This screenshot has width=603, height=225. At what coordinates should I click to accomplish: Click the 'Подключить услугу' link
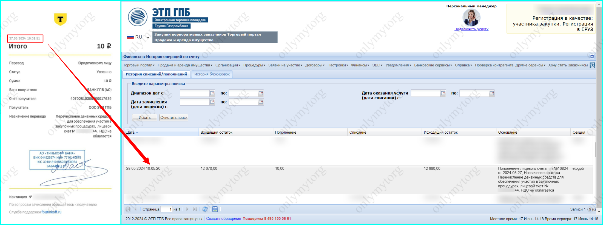(x=471, y=29)
